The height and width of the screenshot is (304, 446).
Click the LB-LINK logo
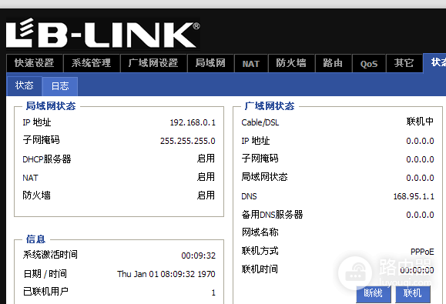pyautogui.click(x=103, y=33)
